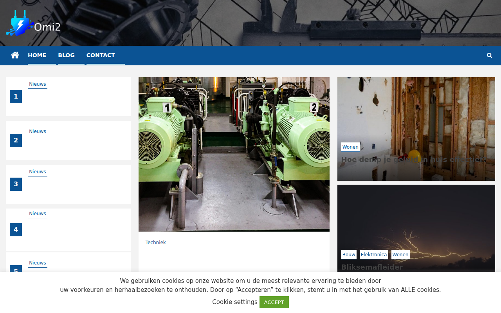Open the green compressor machines image
The image size is (501, 313).
[x=234, y=154]
